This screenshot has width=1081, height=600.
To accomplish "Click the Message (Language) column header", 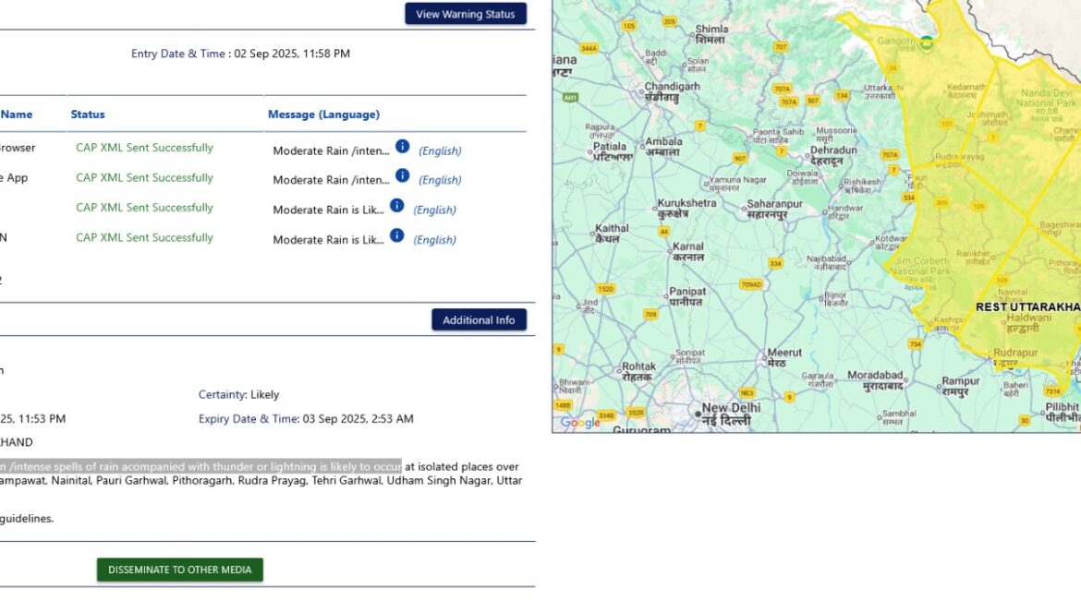I will [323, 114].
